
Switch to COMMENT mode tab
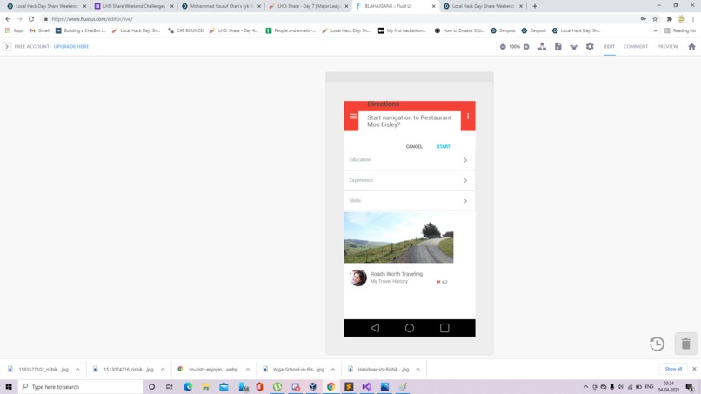click(636, 46)
